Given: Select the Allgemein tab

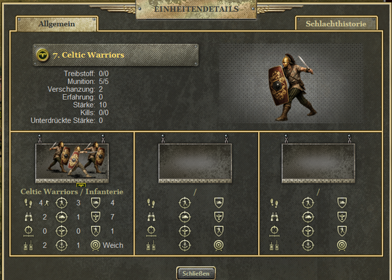Looking at the screenshot, I should [x=57, y=24].
